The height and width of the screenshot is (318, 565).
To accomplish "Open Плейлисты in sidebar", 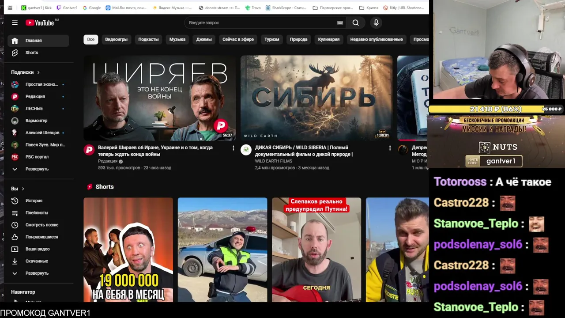I will (38, 212).
